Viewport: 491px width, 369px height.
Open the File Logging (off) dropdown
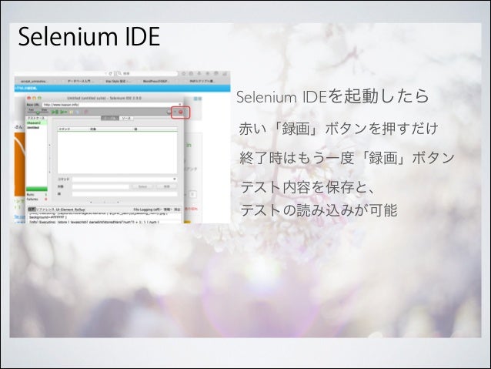[147, 210]
